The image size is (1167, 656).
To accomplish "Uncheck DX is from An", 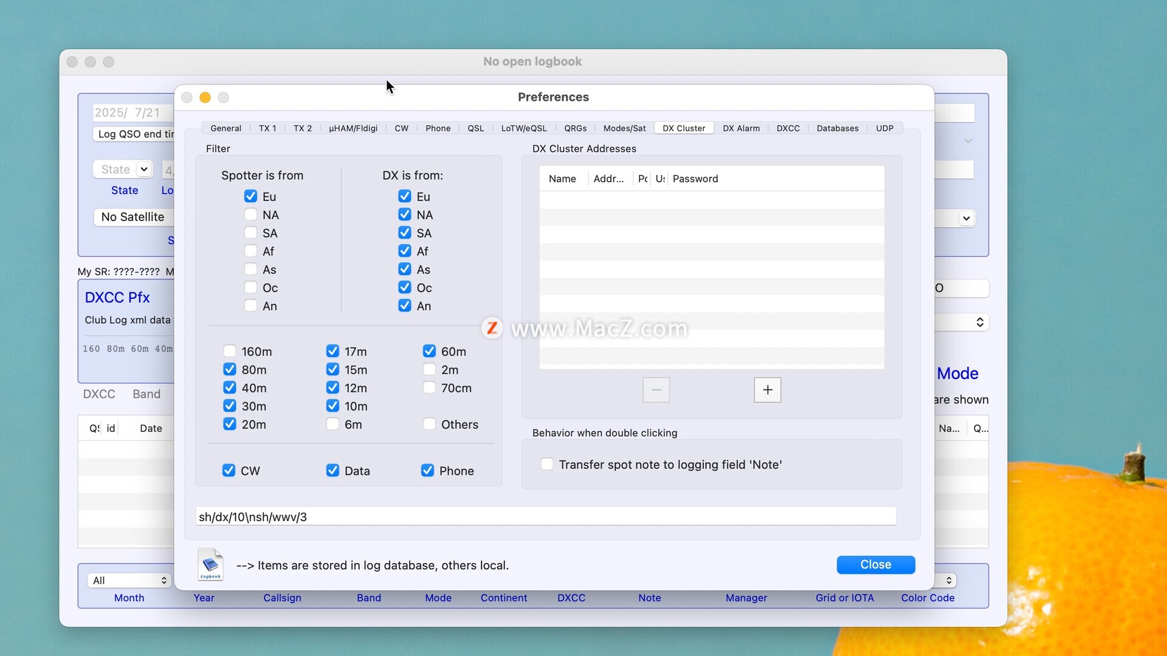I will click(x=405, y=306).
